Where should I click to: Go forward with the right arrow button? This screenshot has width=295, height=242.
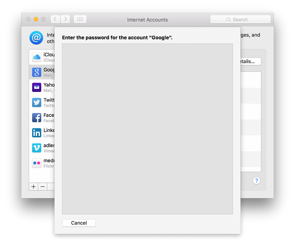(x=65, y=20)
